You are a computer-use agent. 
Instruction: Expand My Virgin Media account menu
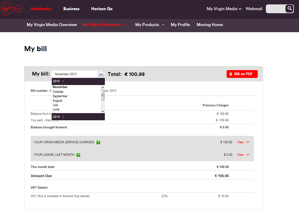pos(224,9)
